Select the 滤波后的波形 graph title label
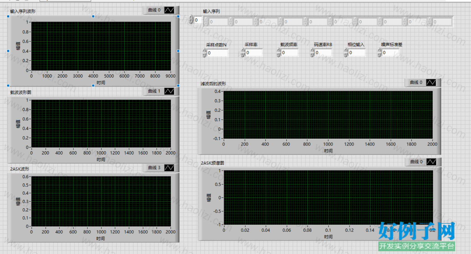471x254 pixels. (x=213, y=84)
